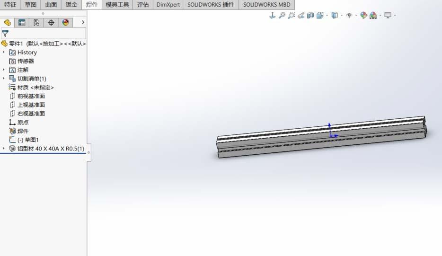
Task: Click the 材质 material icon
Action: pyautogui.click(x=12, y=87)
